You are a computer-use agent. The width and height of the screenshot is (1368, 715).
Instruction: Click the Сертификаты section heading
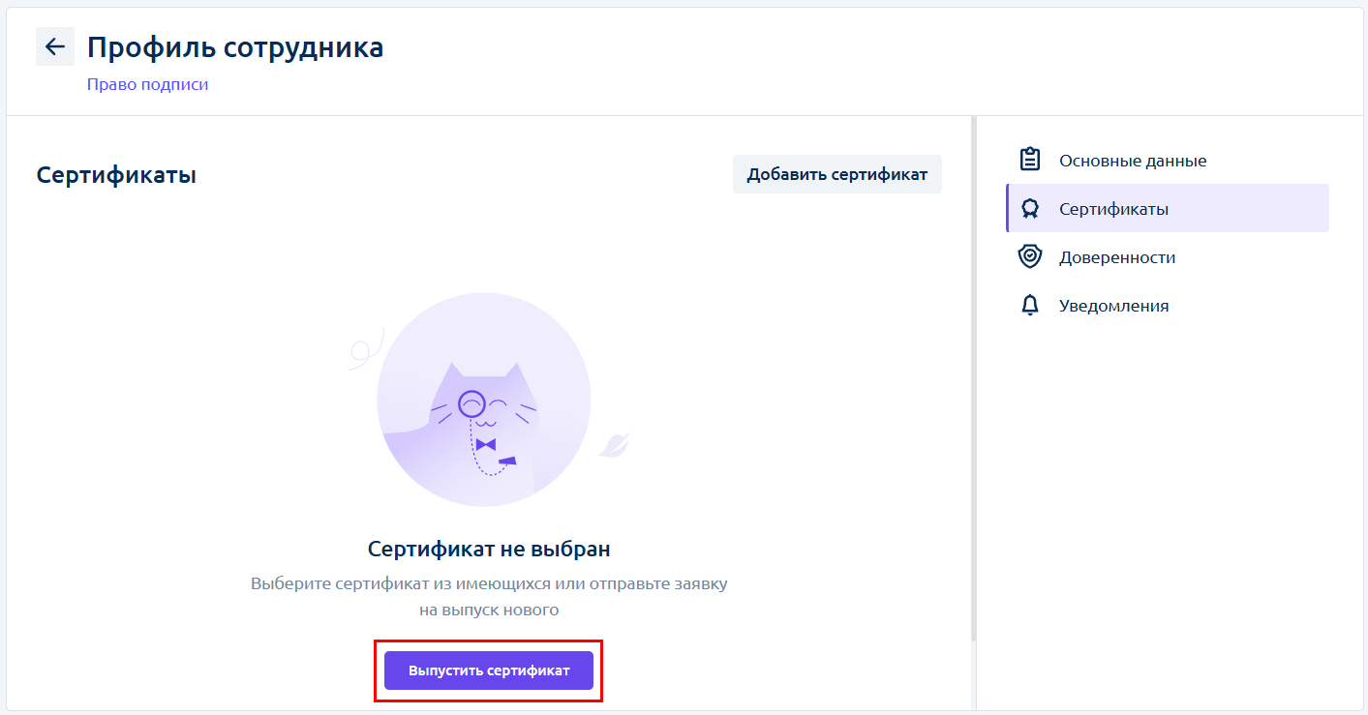coord(116,175)
